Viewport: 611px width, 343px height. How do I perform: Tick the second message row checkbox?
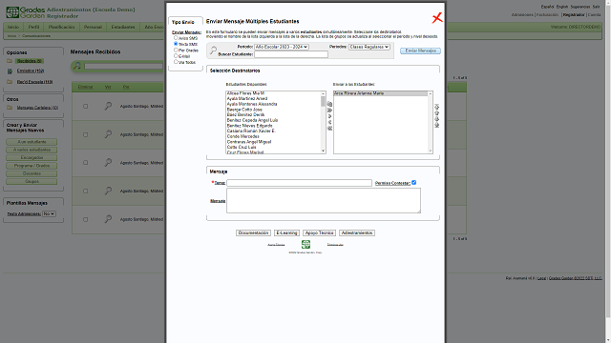tap(85, 134)
